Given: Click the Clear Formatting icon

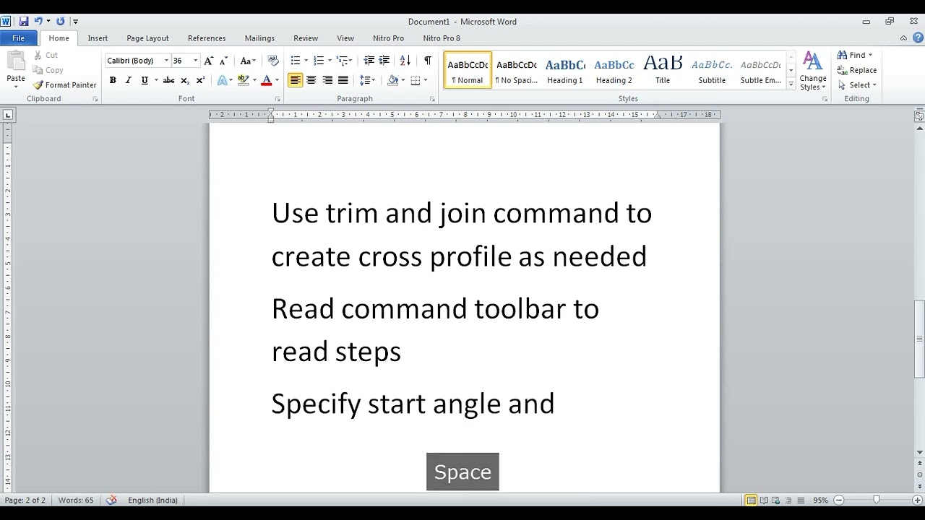Looking at the screenshot, I should [x=272, y=61].
